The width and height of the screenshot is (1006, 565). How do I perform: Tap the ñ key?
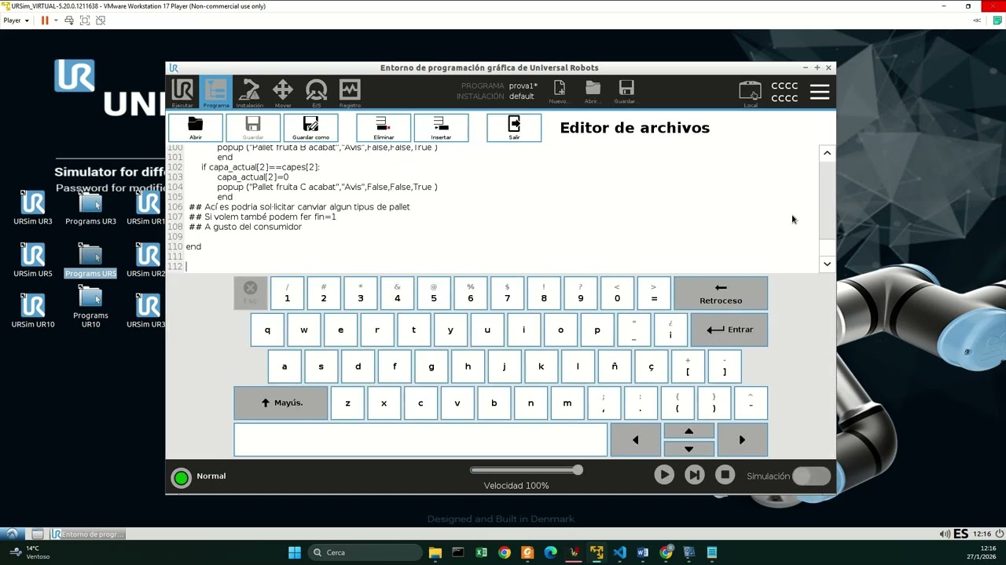coord(615,366)
